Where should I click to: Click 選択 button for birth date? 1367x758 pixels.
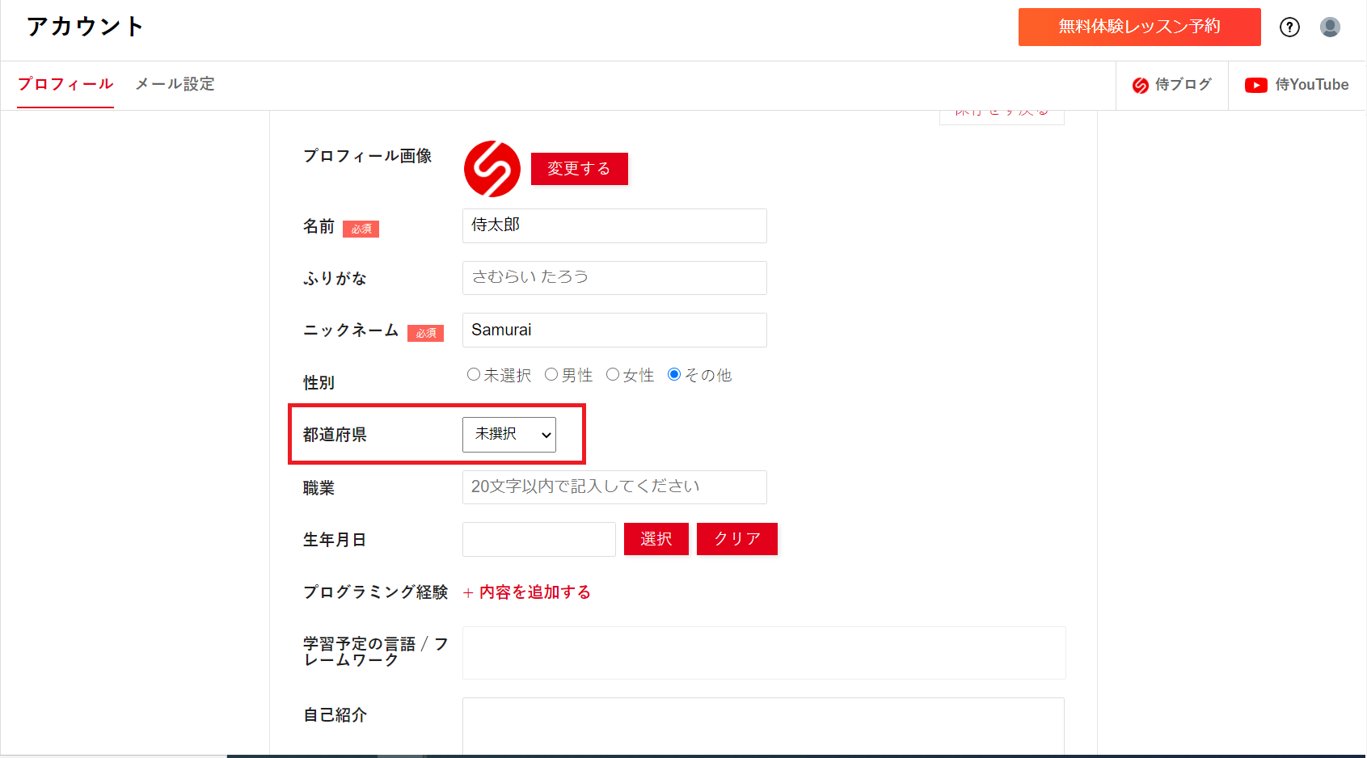pyautogui.click(x=656, y=539)
